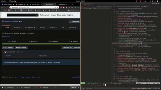The width and height of the screenshot is (161, 90).
Task: Open the Oxford bookmarks folder
Action: (31, 10)
